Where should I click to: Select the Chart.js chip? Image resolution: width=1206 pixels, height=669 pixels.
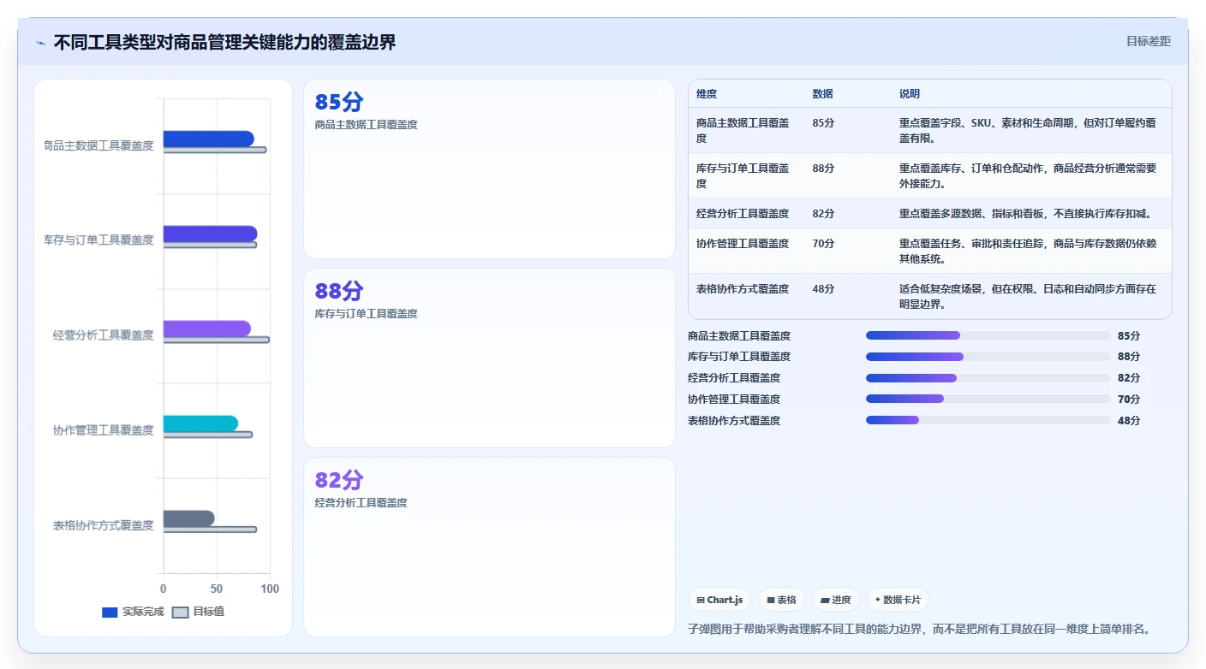click(719, 600)
